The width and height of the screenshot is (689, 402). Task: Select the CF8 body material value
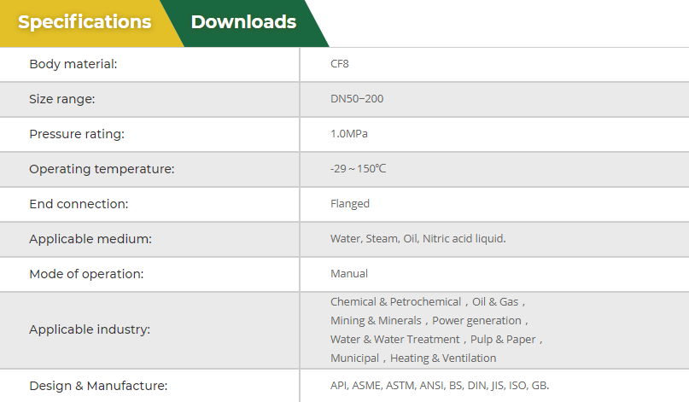(340, 64)
